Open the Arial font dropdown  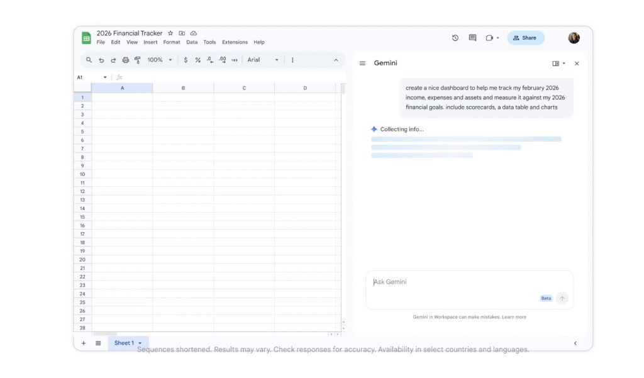tap(263, 60)
